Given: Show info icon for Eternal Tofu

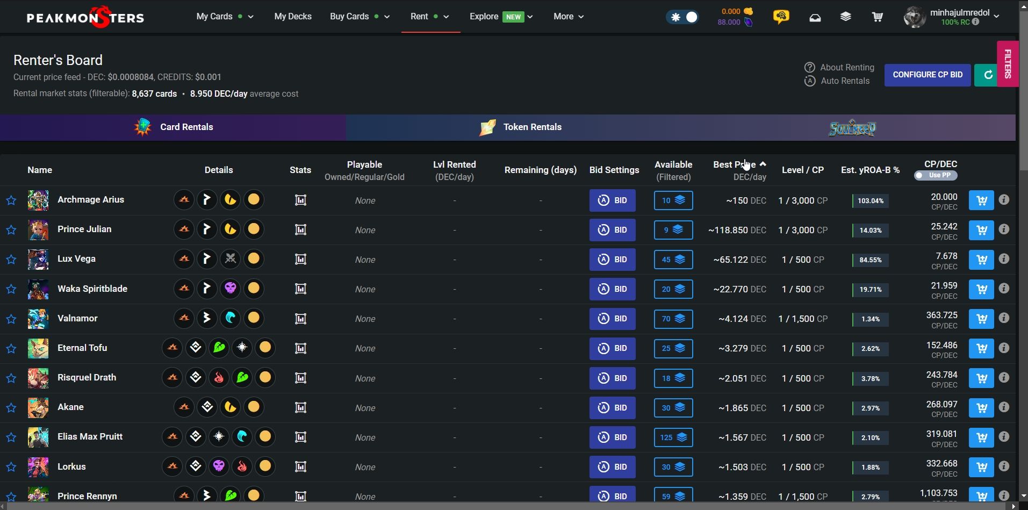Looking at the screenshot, I should [1004, 348].
